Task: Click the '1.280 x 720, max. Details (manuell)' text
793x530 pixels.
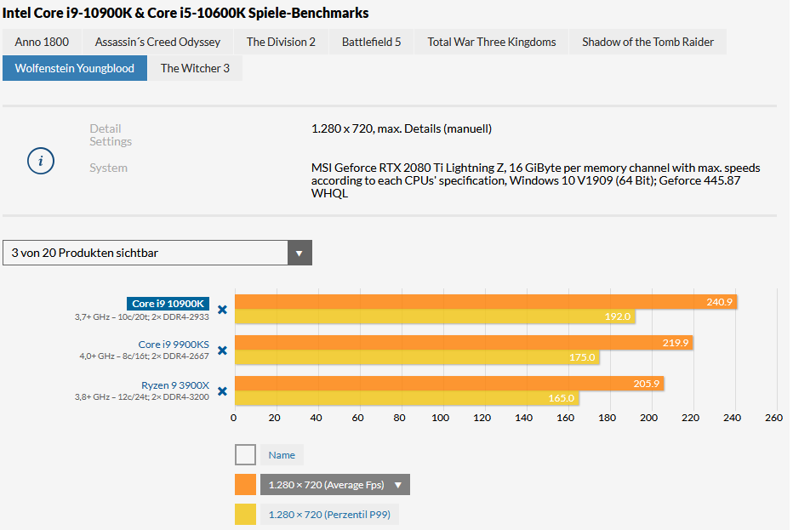Action: click(402, 128)
